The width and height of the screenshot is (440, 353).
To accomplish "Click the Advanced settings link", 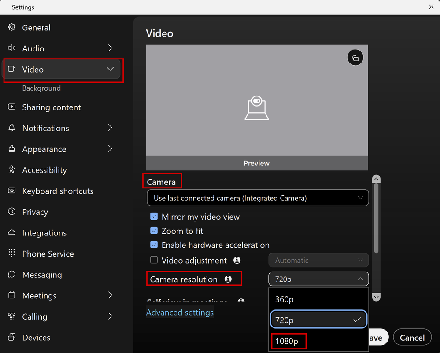I will [x=180, y=313].
